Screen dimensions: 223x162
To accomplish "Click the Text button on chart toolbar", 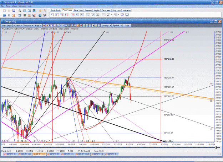I will (127, 26).
